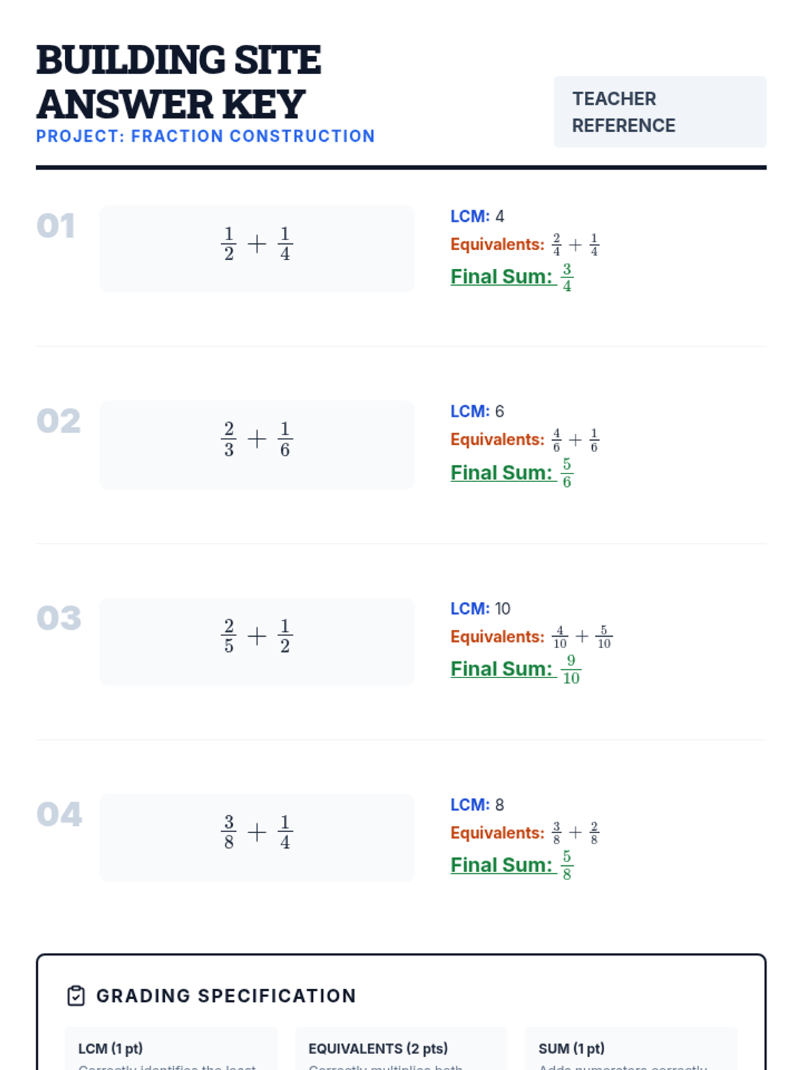
Task: Select the Building Site Answer Key title
Action: point(178,82)
